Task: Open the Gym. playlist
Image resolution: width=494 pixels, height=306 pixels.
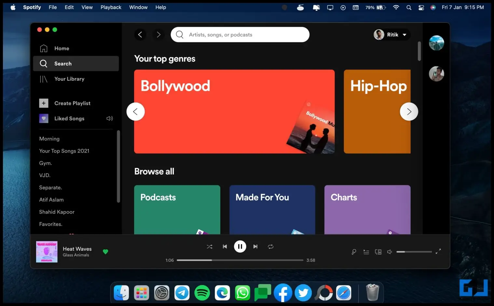Action: point(46,163)
